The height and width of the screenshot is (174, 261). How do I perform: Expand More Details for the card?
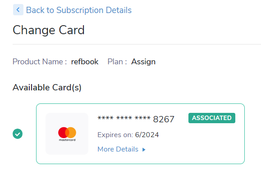[121, 149]
